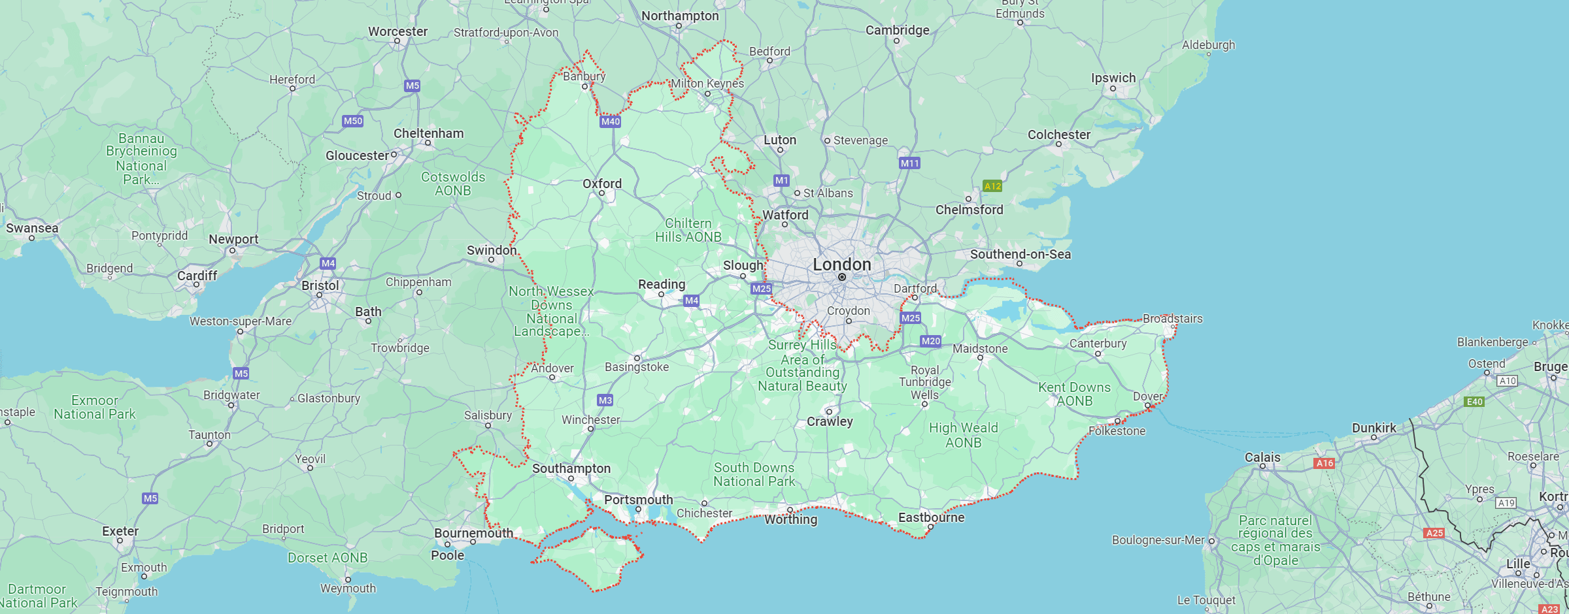Click the London city marker dot
This screenshot has height=614, width=1569.
(x=842, y=277)
